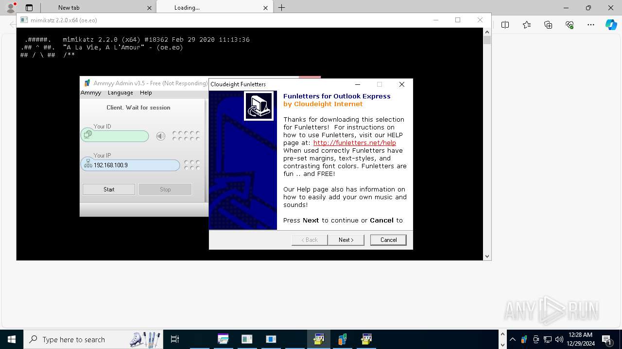622x349 pixels.
Task: Open Edge Browser essentials heart icon
Action: (x=570, y=25)
